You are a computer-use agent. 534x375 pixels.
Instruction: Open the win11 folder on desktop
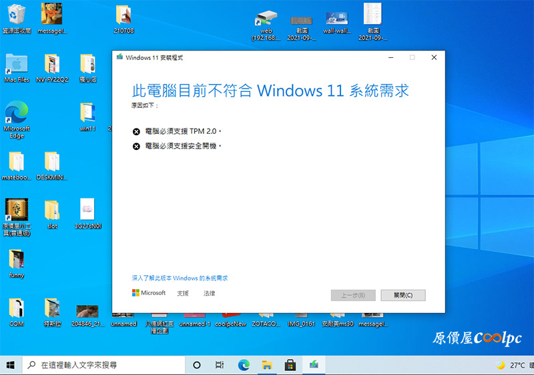(87, 117)
